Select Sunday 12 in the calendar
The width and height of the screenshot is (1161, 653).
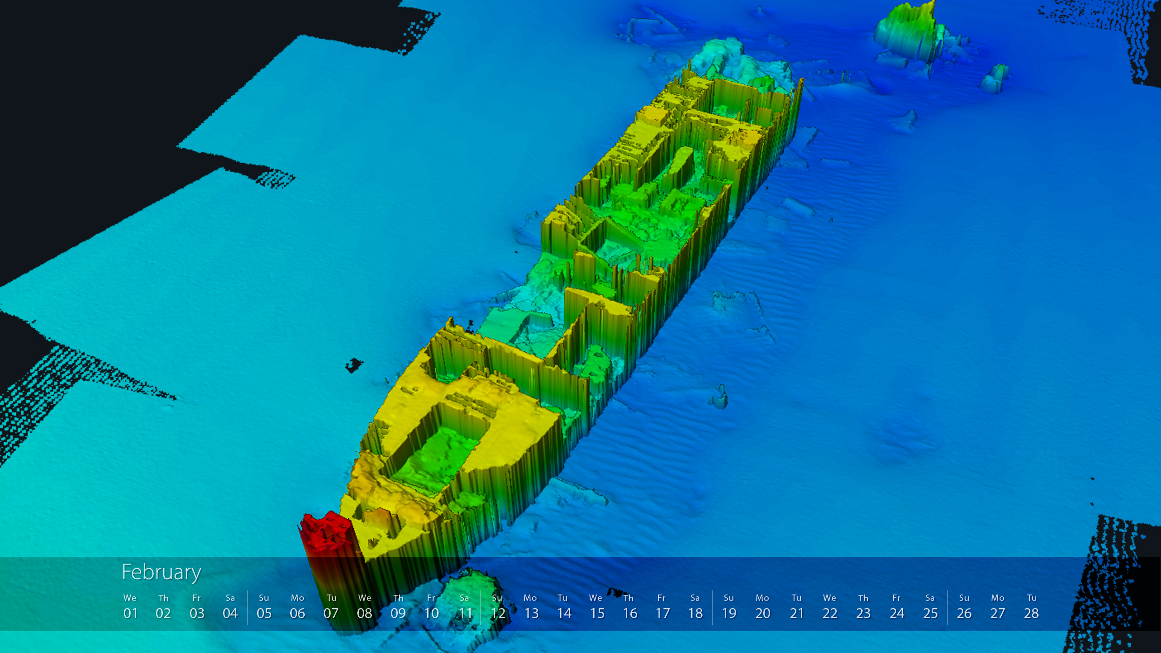coord(498,607)
